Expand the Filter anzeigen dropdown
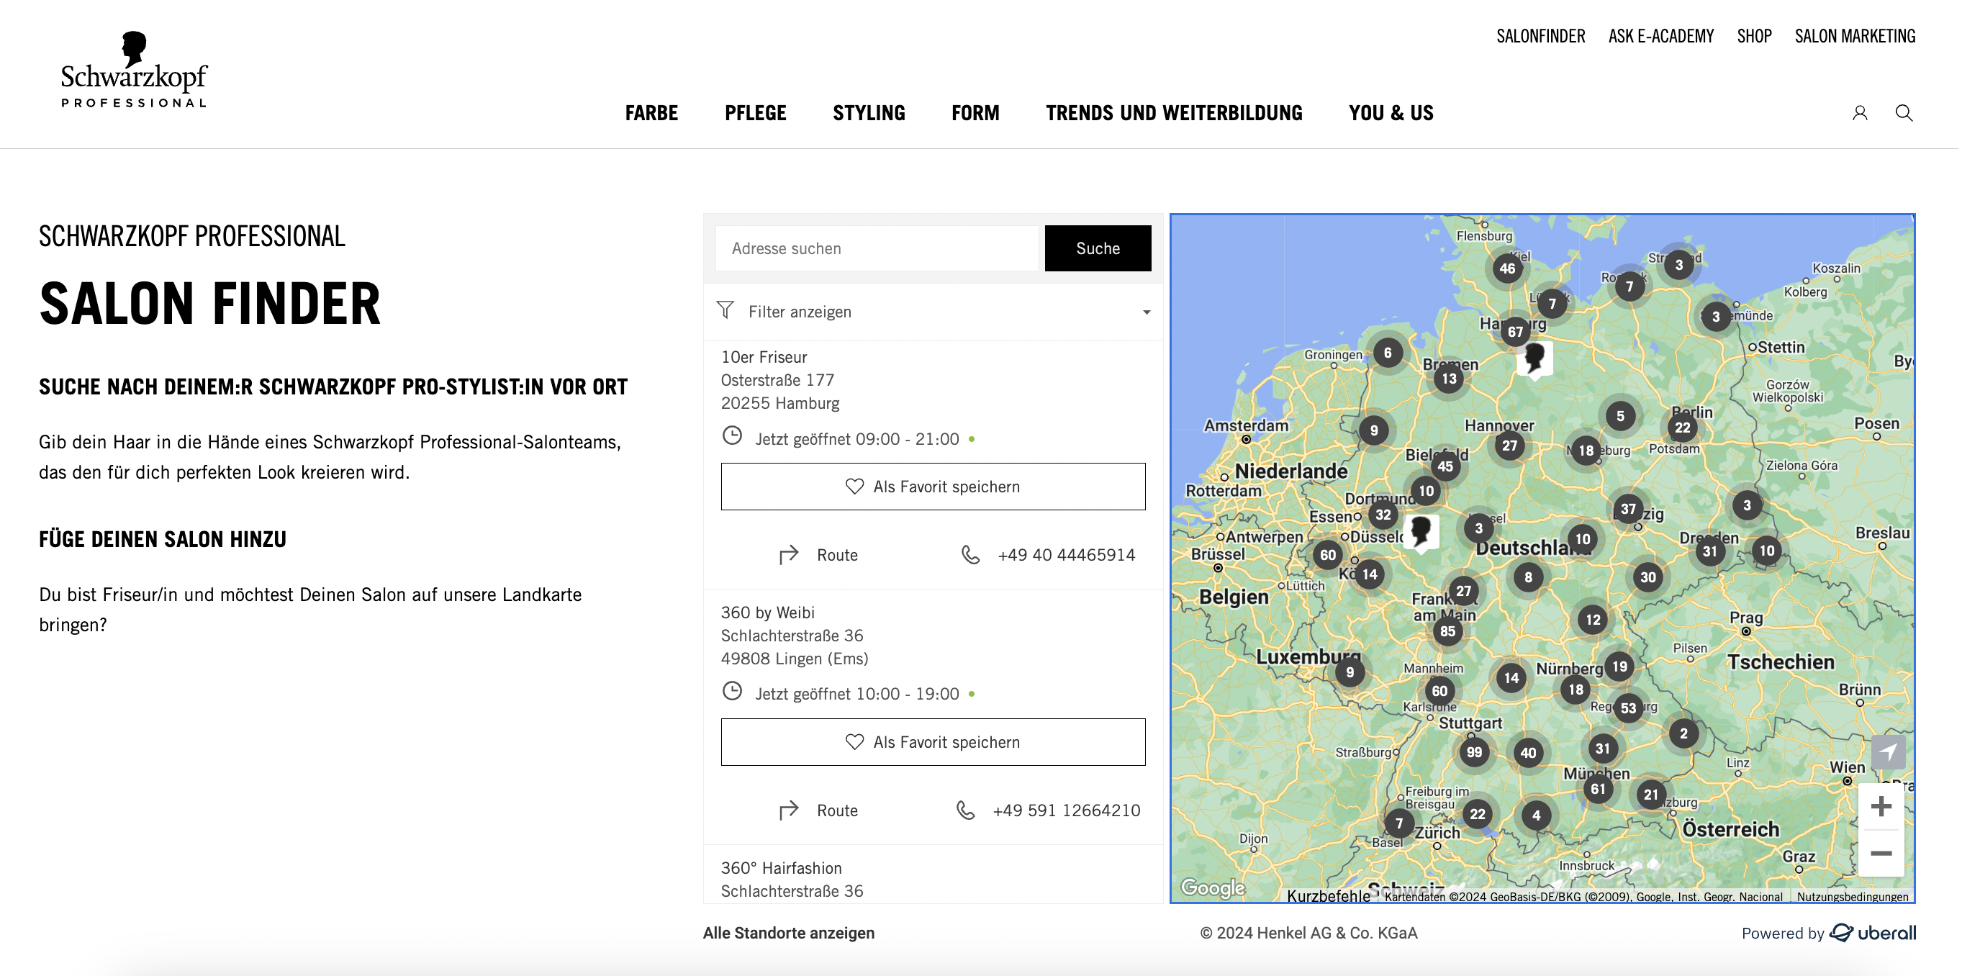 [x=932, y=312]
